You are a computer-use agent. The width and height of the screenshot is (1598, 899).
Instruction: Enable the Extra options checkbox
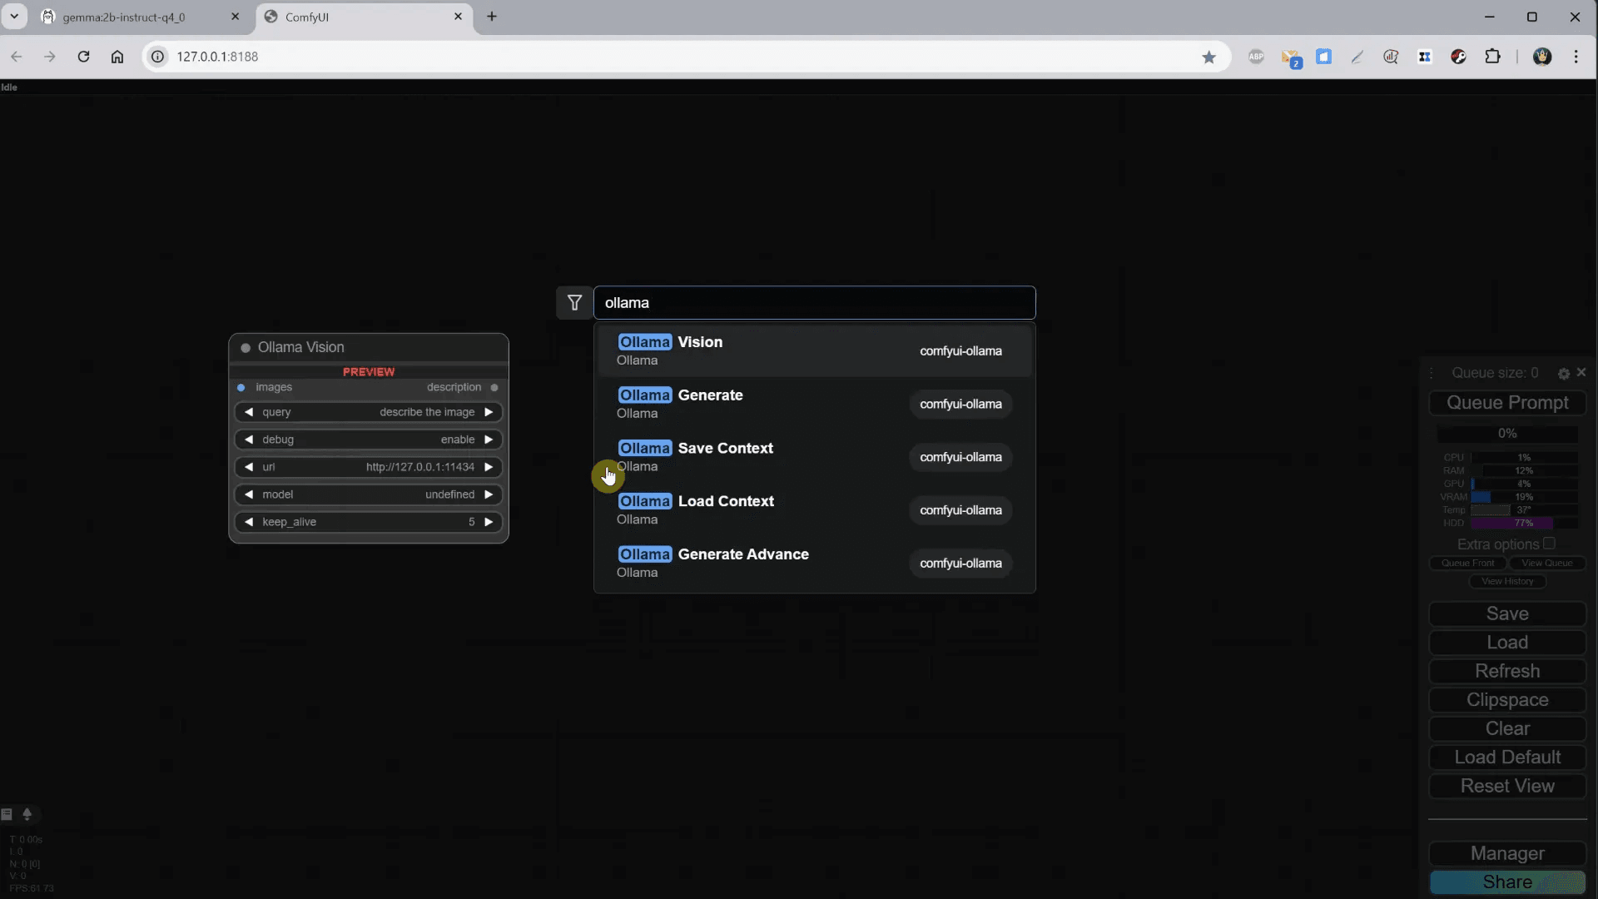(1549, 543)
